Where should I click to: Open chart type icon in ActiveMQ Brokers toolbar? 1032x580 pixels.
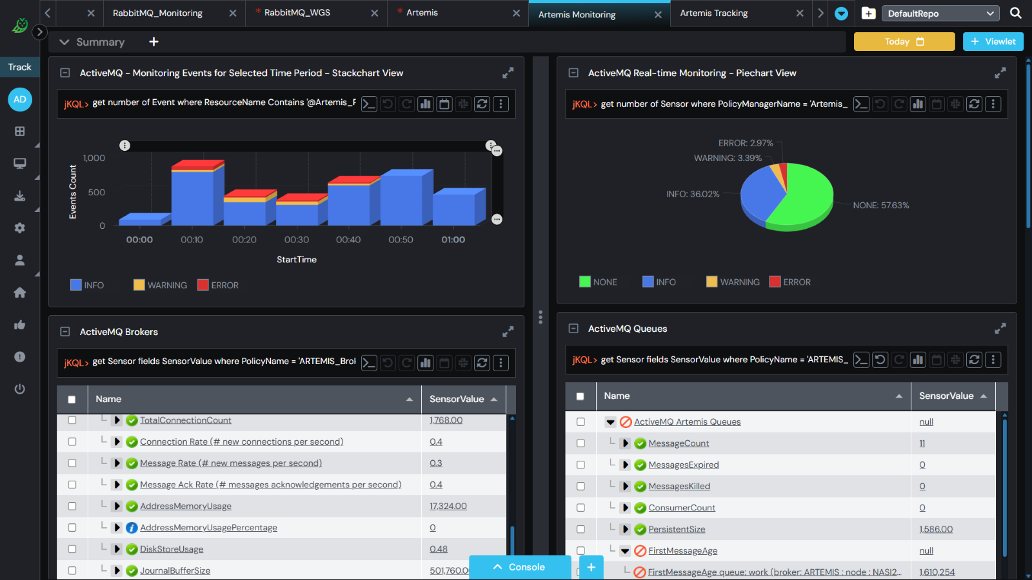point(426,363)
